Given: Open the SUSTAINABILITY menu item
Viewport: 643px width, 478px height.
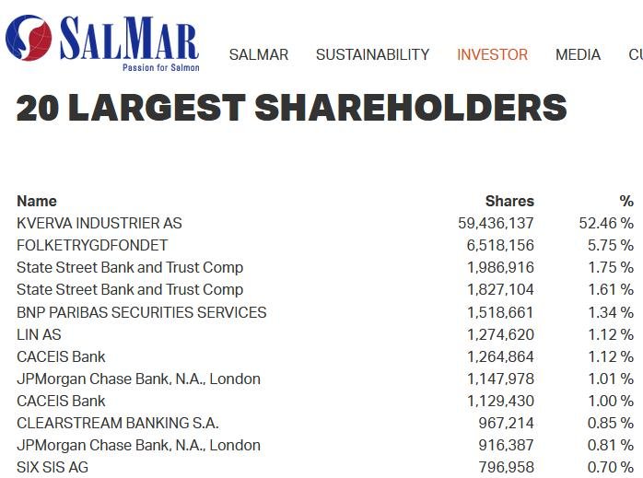Looking at the screenshot, I should [x=372, y=55].
